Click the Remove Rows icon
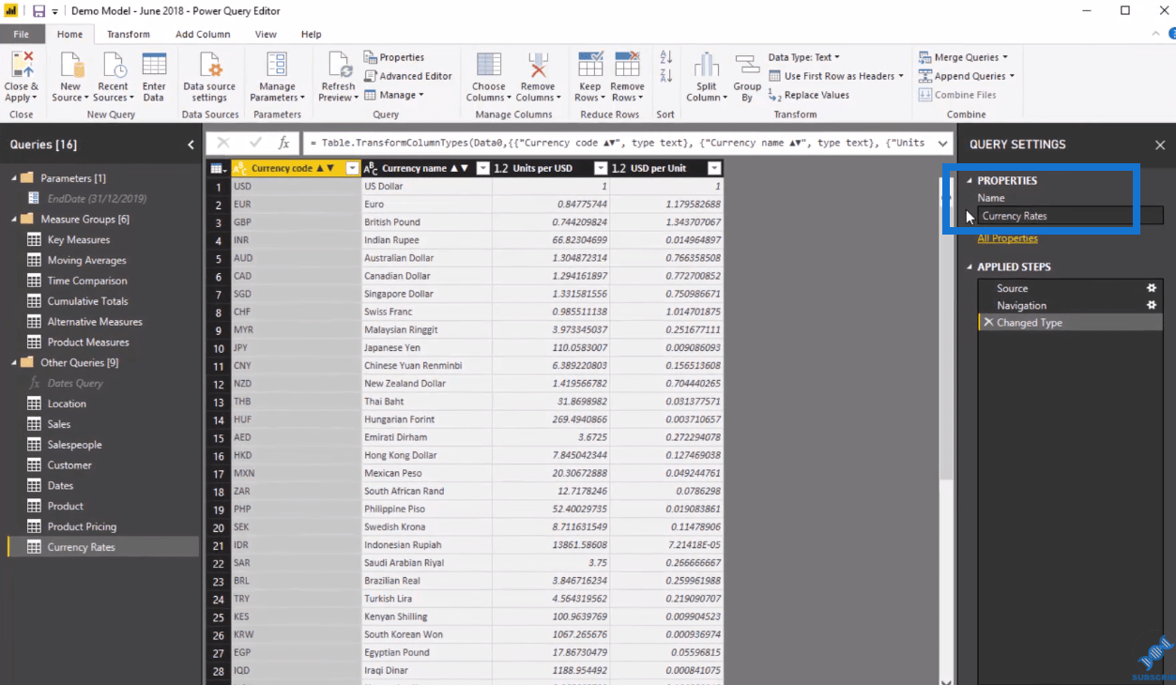 (628, 66)
